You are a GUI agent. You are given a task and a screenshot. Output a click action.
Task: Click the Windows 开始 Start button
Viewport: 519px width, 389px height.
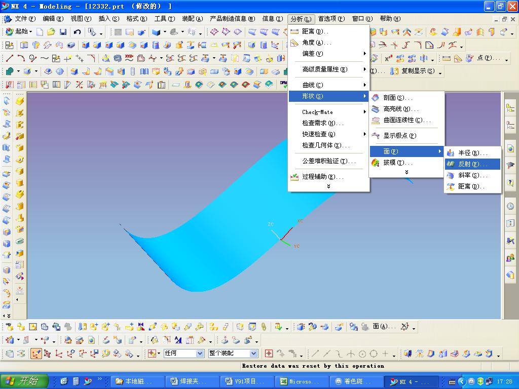[x=24, y=381]
